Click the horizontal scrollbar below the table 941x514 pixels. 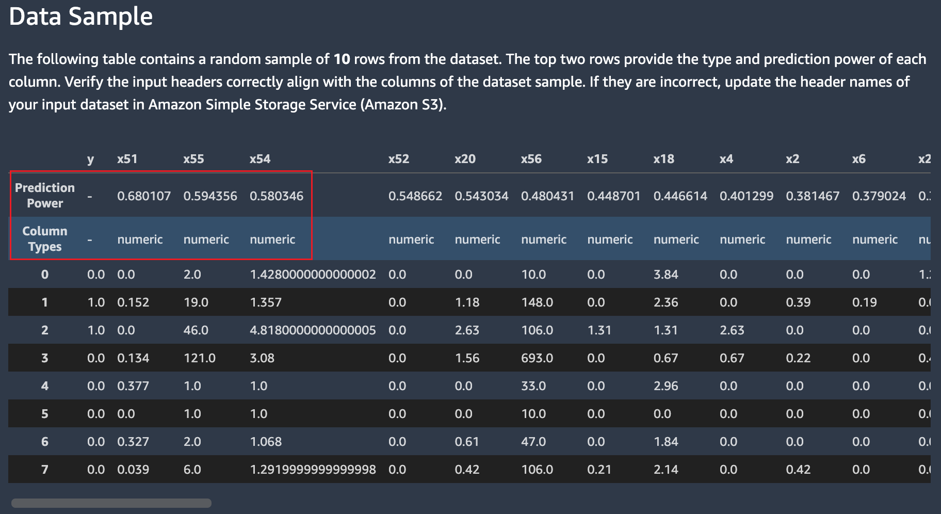pos(111,503)
